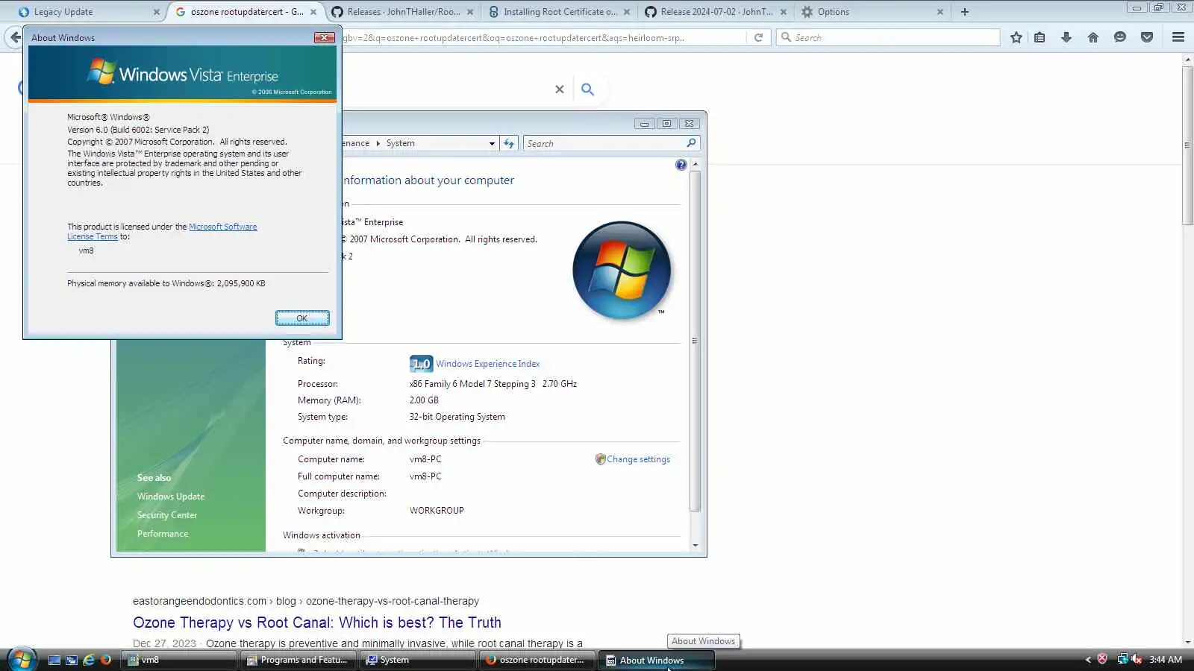Open Windows Update in the See also list
This screenshot has width=1194, height=671.
pyautogui.click(x=171, y=497)
